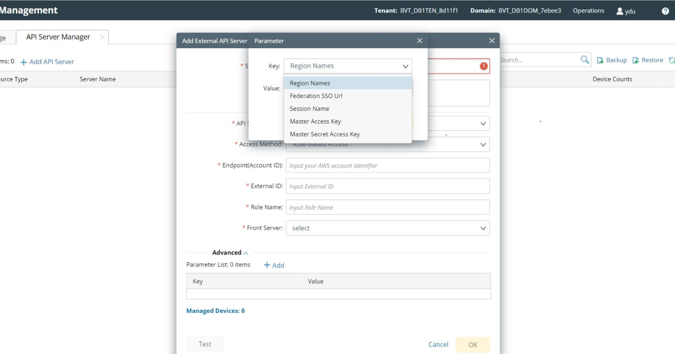Image resolution: width=675 pixels, height=354 pixels.
Task: Click the Restore icon
Action: 636,60
